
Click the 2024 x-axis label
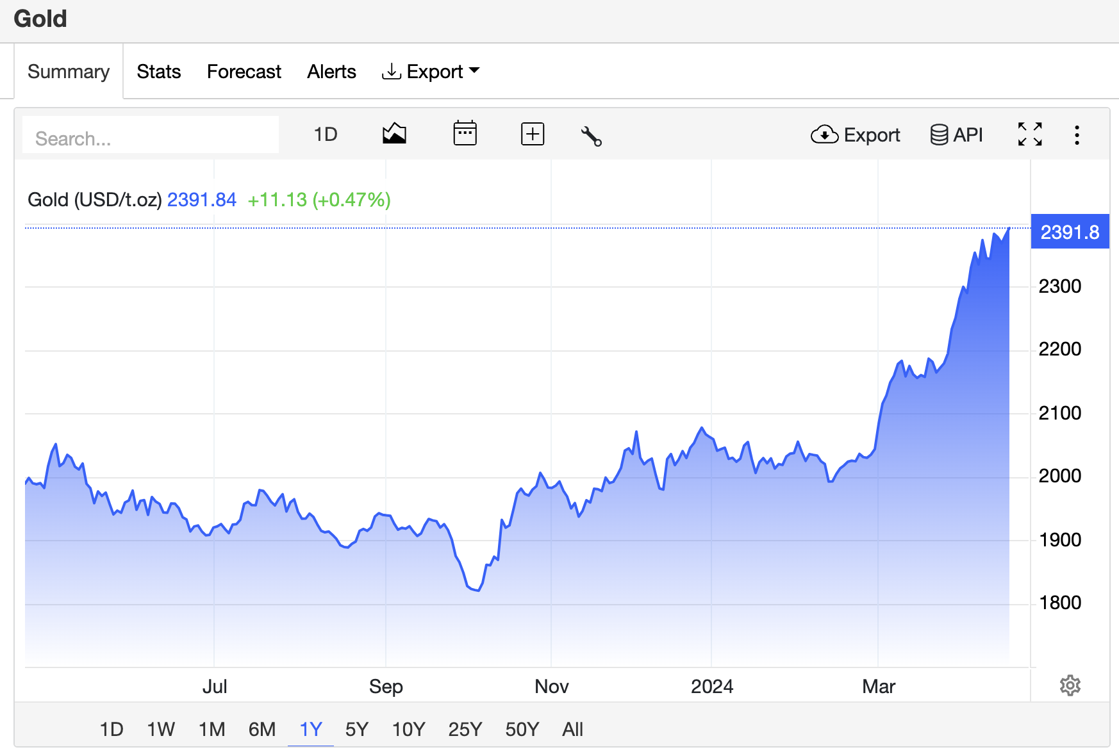click(x=712, y=686)
